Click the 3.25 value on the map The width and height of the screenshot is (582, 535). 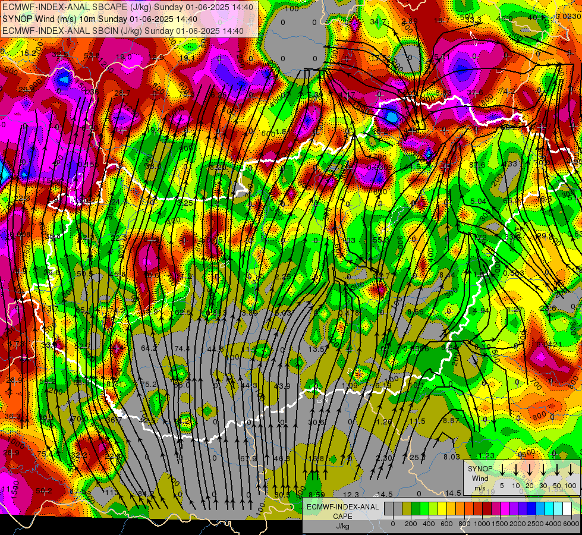pos(185,203)
